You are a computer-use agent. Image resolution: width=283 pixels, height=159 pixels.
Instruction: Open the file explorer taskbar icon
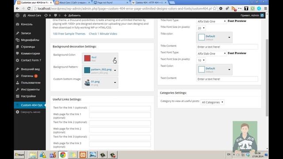[33, 155]
